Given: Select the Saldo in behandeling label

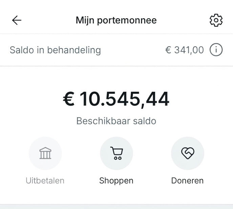Looking at the screenshot, I should [55, 50].
